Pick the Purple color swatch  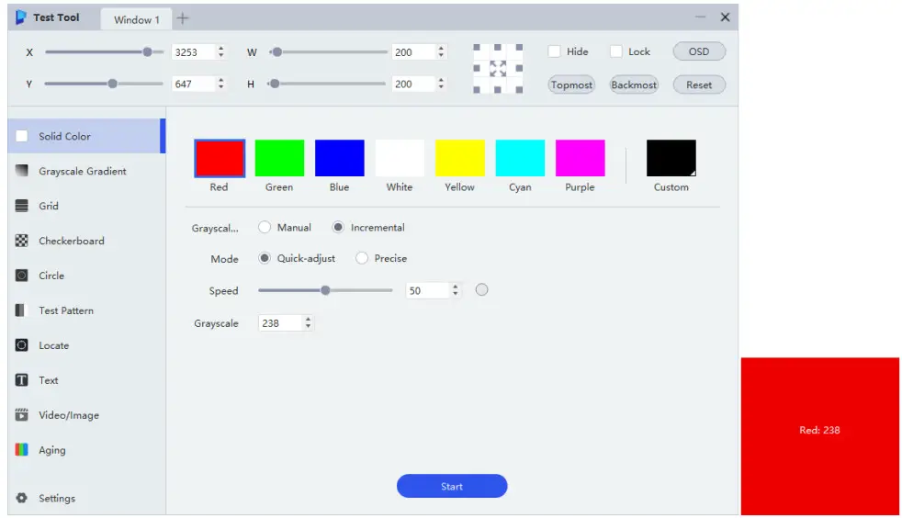pyautogui.click(x=580, y=158)
